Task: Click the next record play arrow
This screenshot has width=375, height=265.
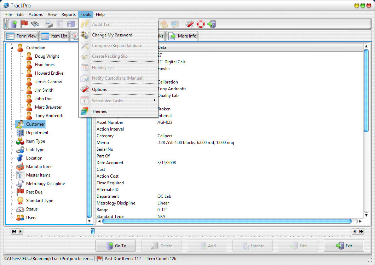Action: click(x=20, y=231)
